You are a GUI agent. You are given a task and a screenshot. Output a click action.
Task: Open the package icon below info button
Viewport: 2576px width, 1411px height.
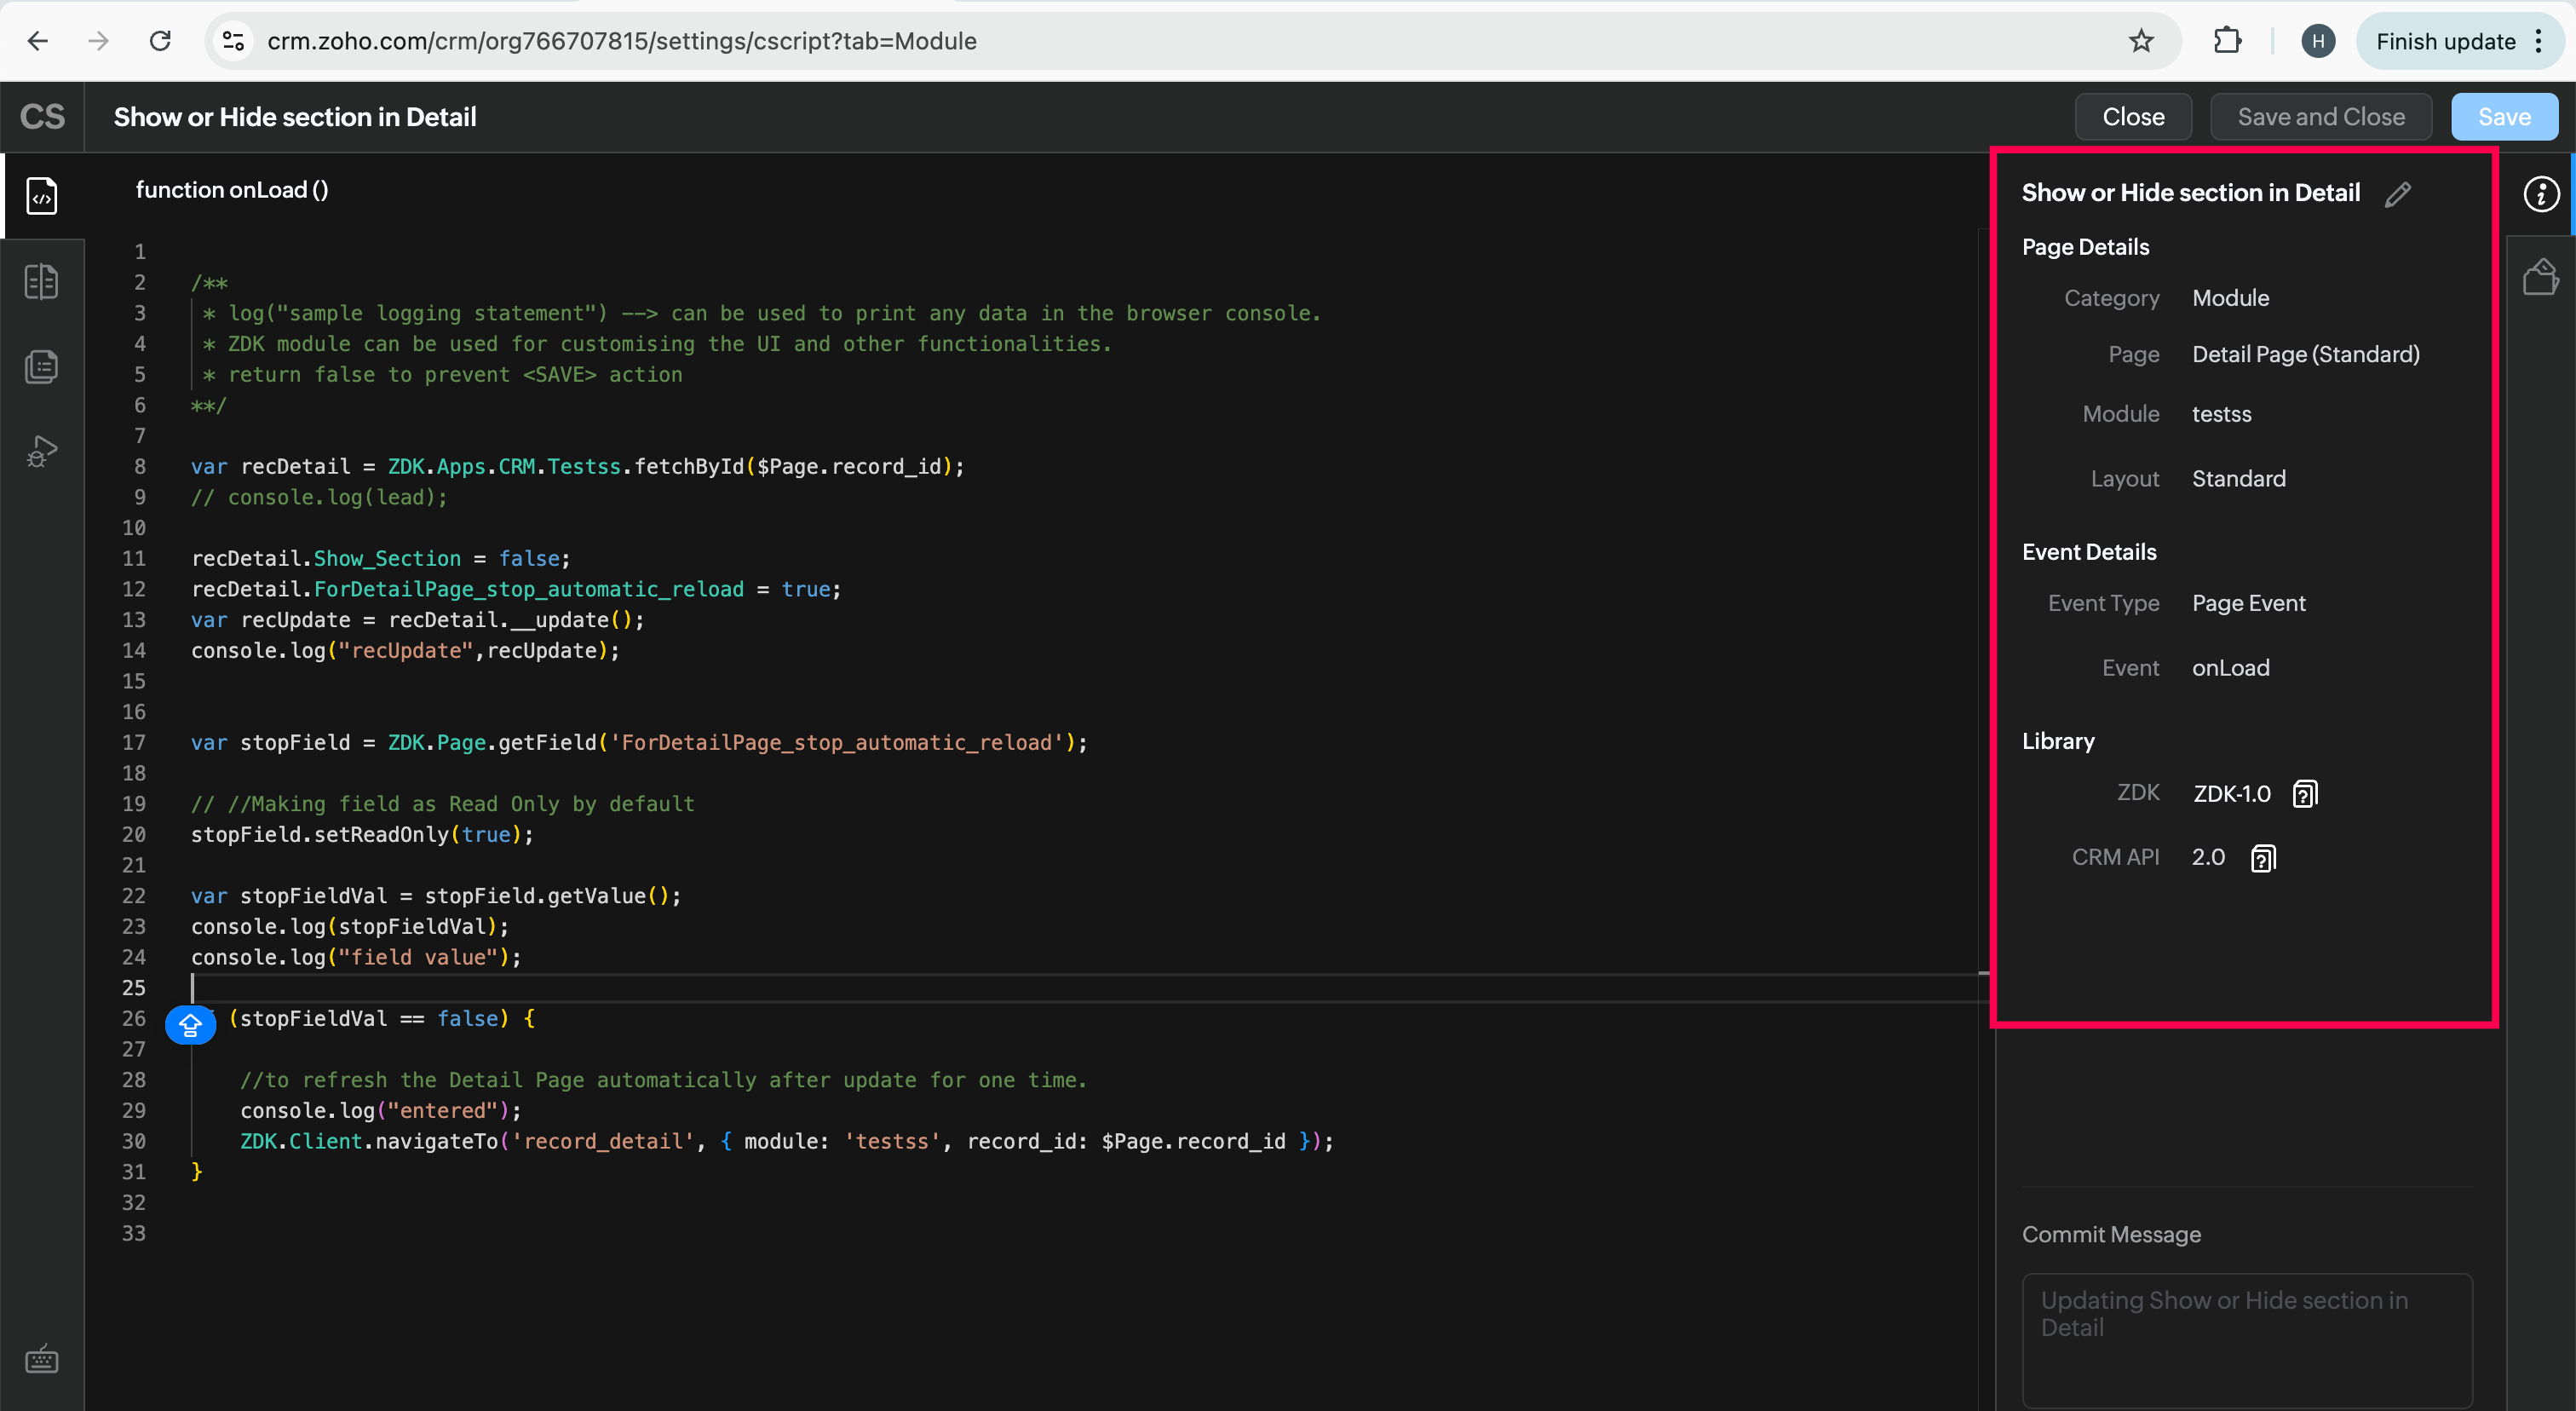[2540, 278]
